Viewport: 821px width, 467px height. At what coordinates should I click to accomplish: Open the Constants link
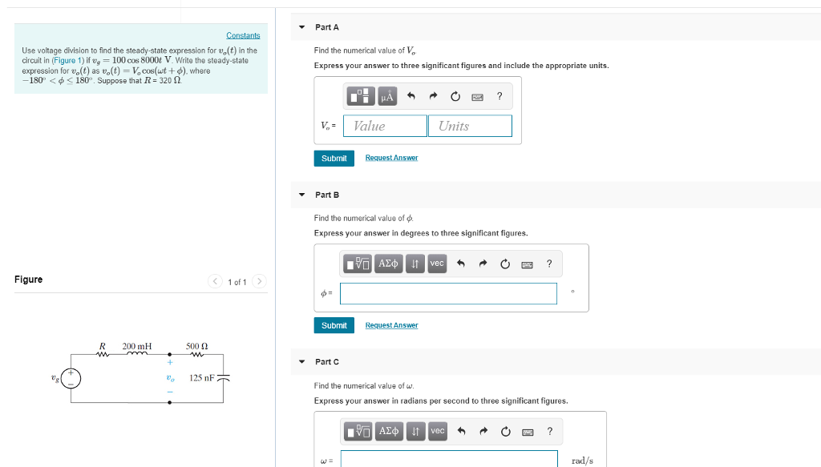point(243,35)
